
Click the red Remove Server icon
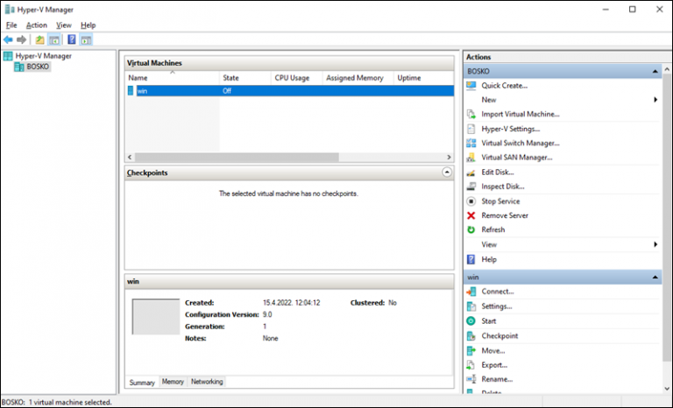pos(471,215)
